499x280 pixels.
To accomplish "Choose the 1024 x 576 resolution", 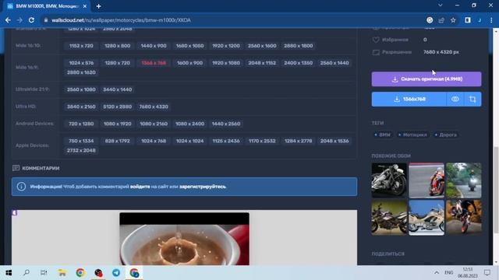I will tap(81, 63).
